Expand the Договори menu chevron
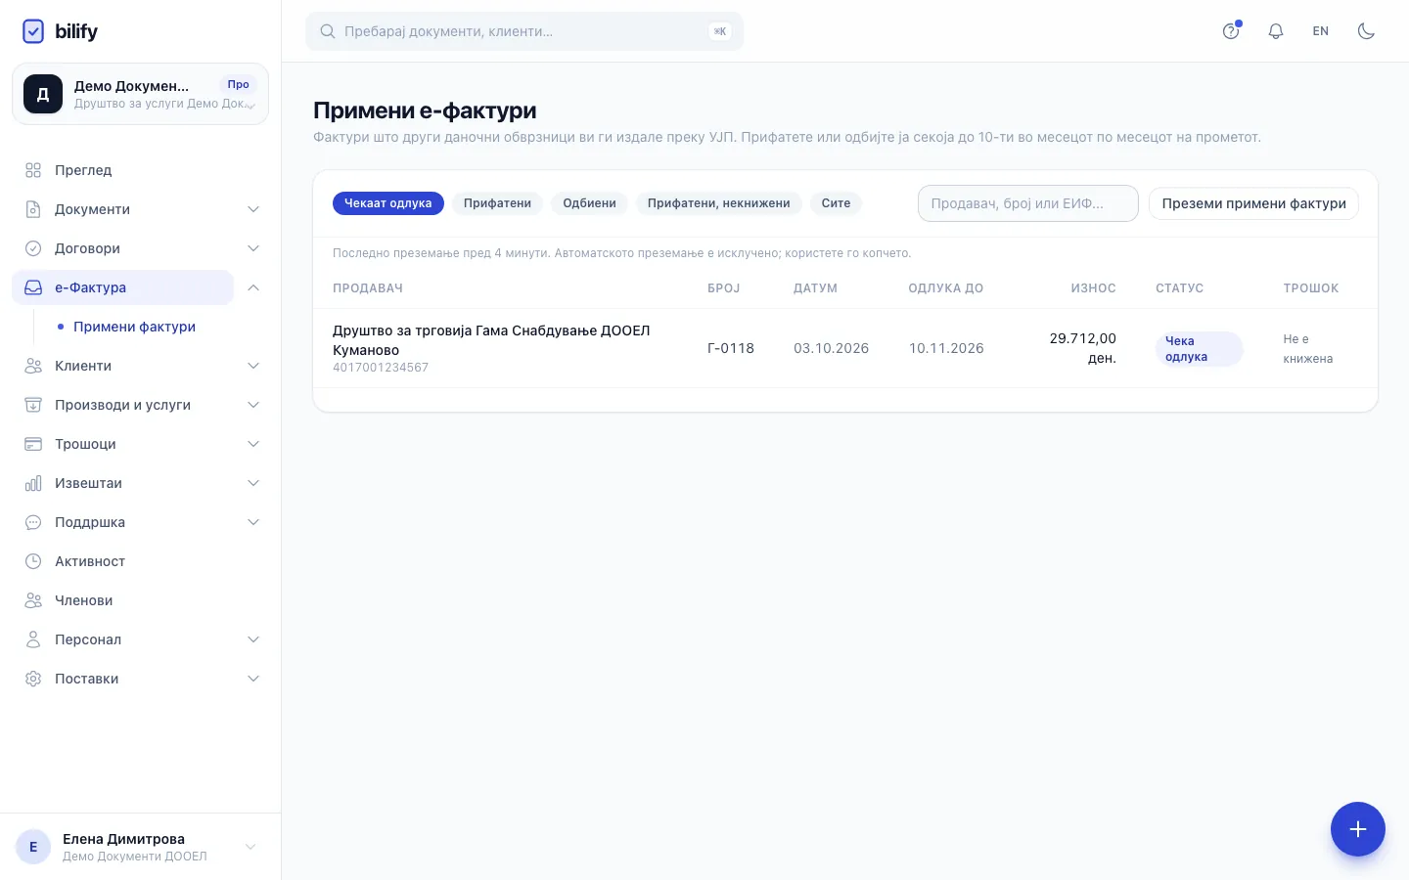 point(253,248)
